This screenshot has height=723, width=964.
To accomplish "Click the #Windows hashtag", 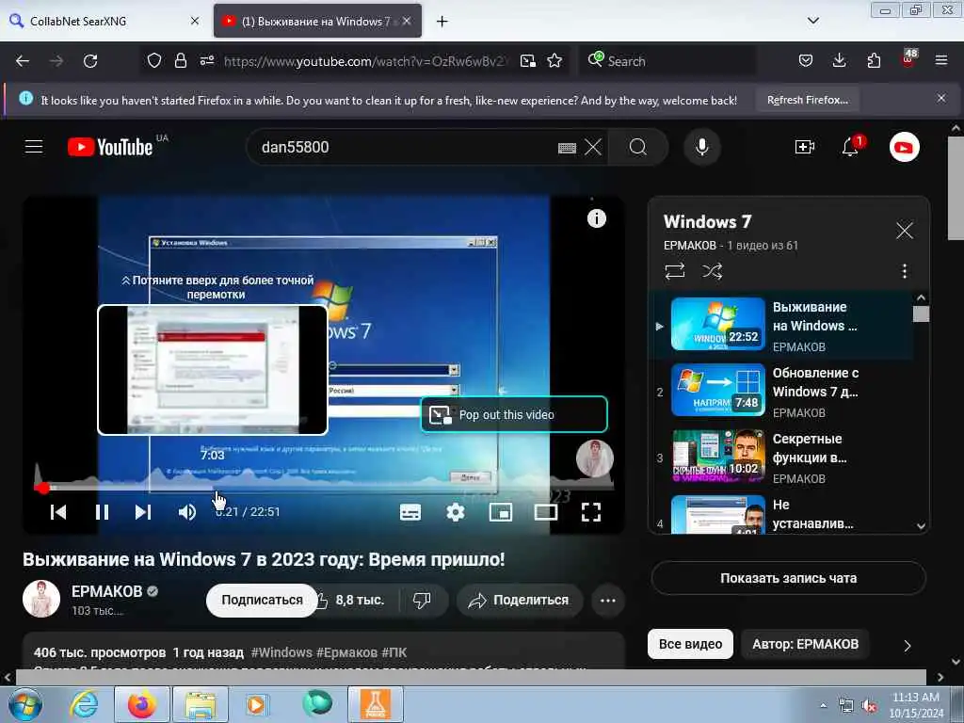I will click(281, 652).
